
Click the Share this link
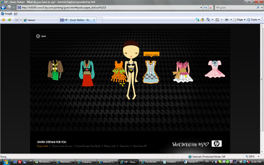[x=124, y=146]
